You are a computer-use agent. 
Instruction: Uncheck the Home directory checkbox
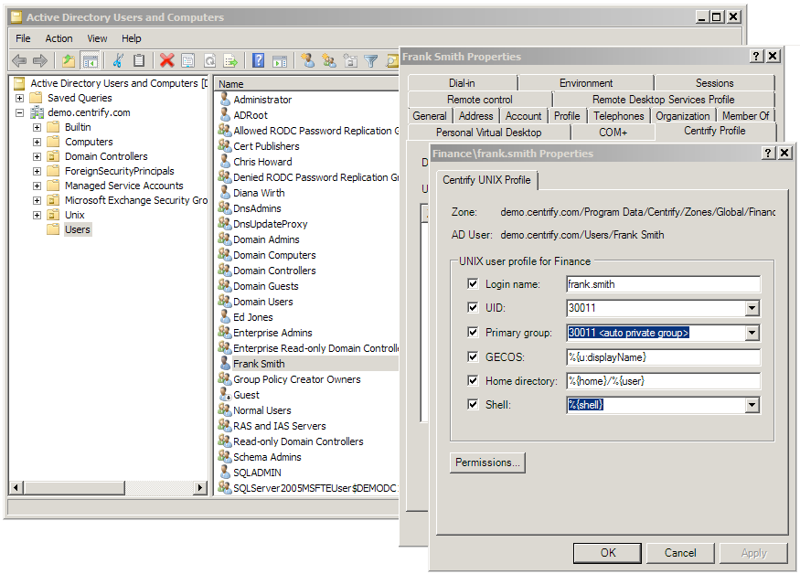point(473,380)
